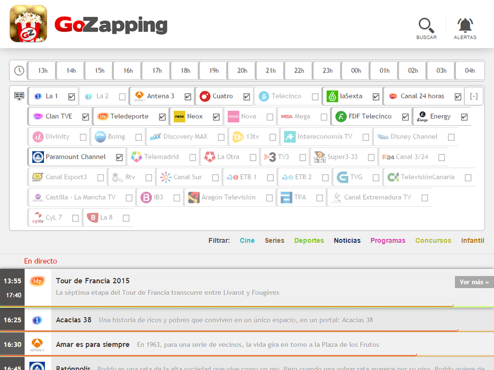Click the laSexta channel logo

tap(333, 96)
